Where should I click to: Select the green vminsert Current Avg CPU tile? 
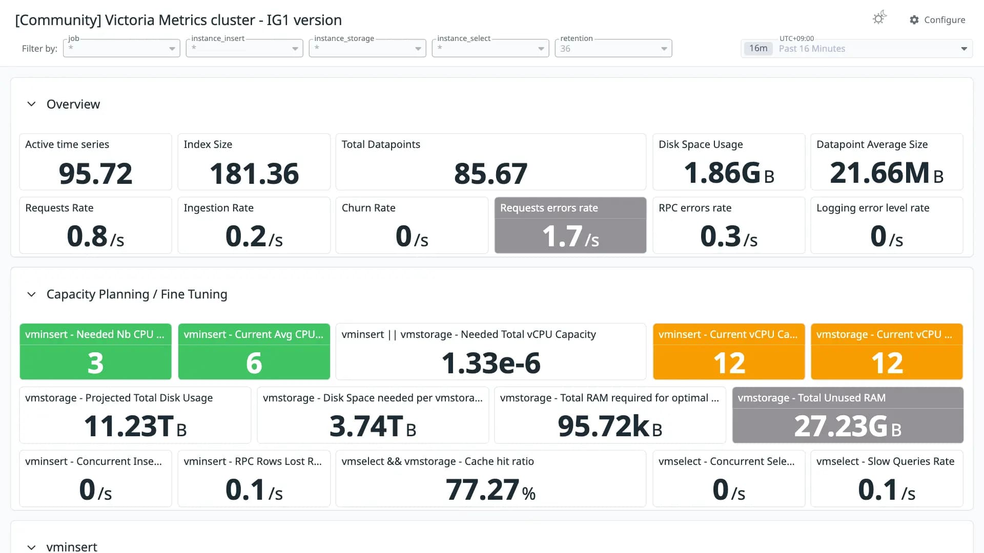pyautogui.click(x=254, y=352)
